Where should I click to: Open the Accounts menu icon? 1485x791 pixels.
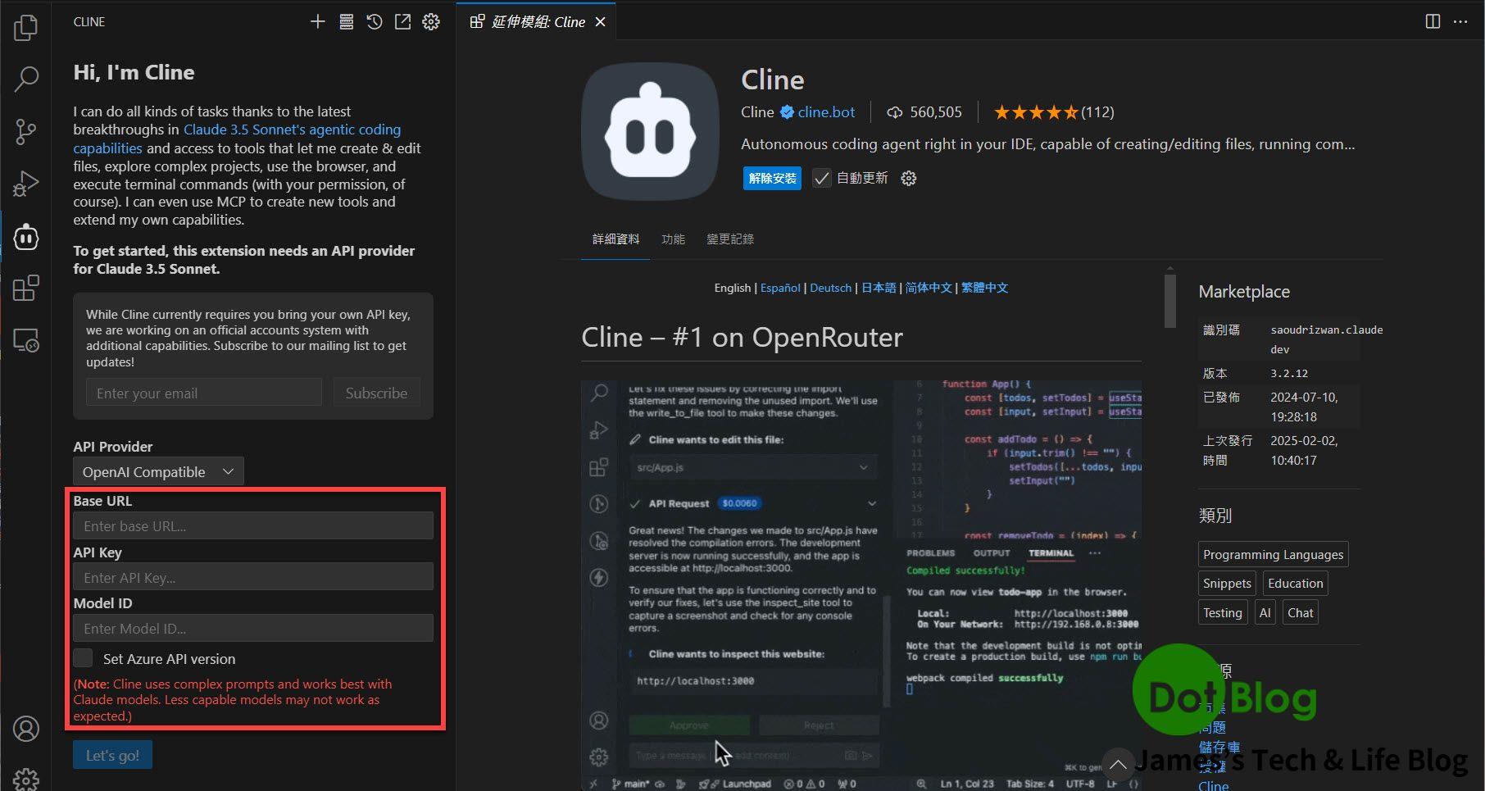click(x=25, y=728)
